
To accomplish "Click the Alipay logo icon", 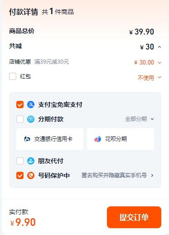I will [x=31, y=105].
